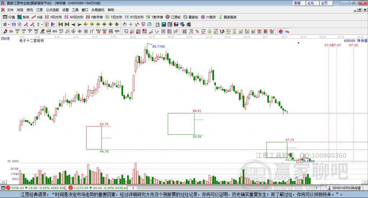
Task: Click horizontal scrollbar left arrow
Action: (133, 188)
